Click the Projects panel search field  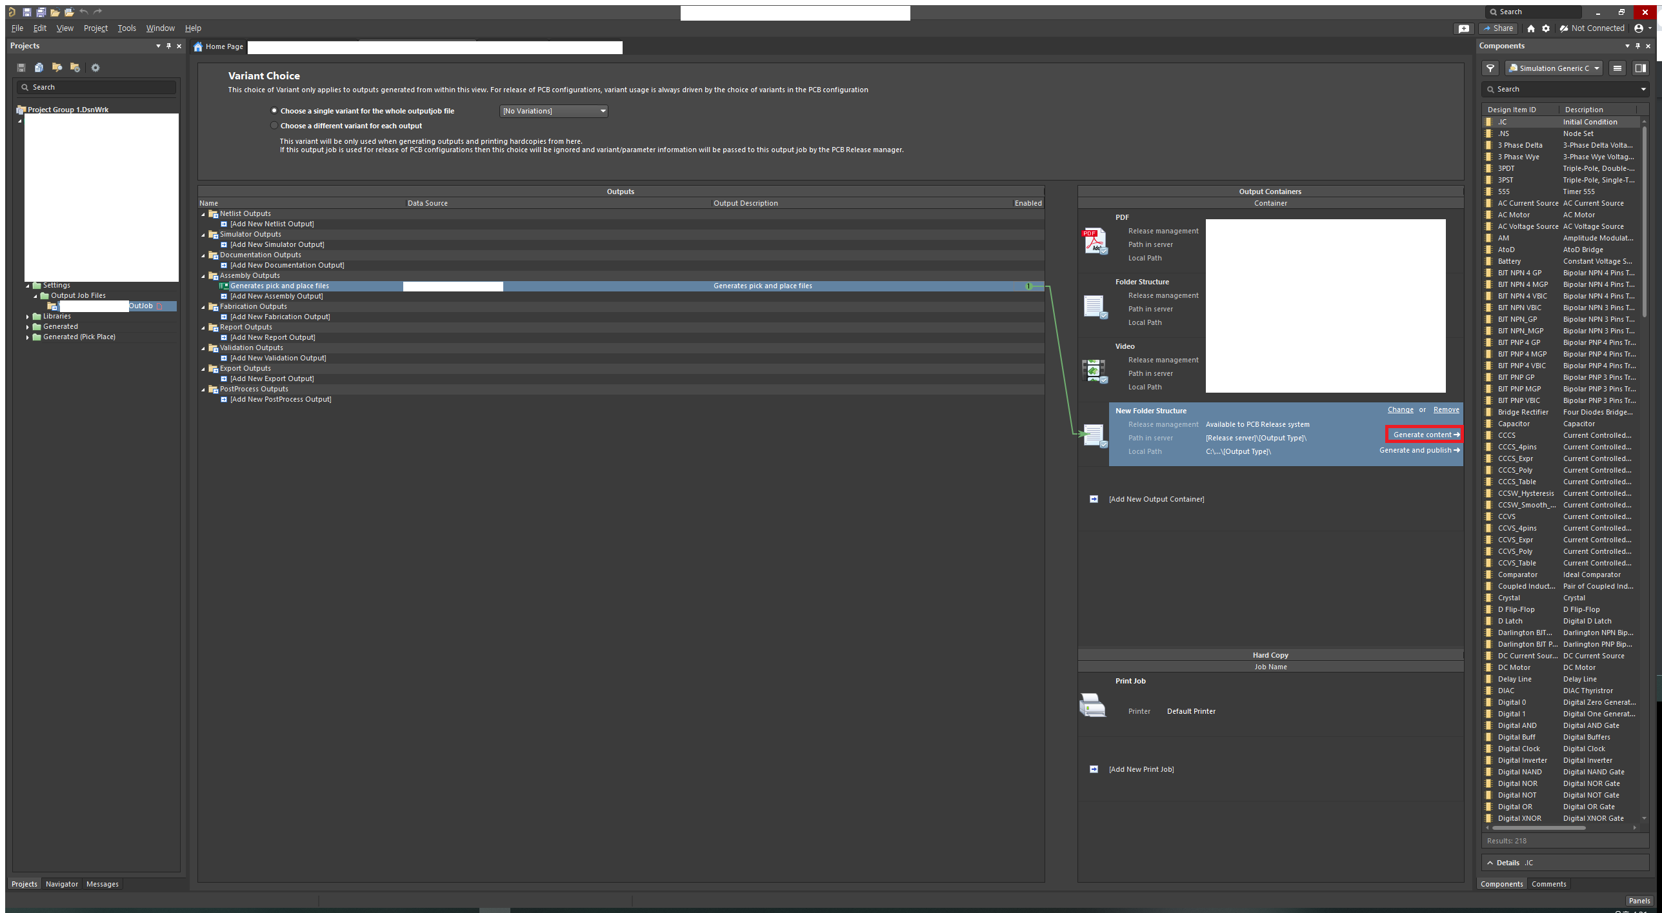pyautogui.click(x=97, y=87)
